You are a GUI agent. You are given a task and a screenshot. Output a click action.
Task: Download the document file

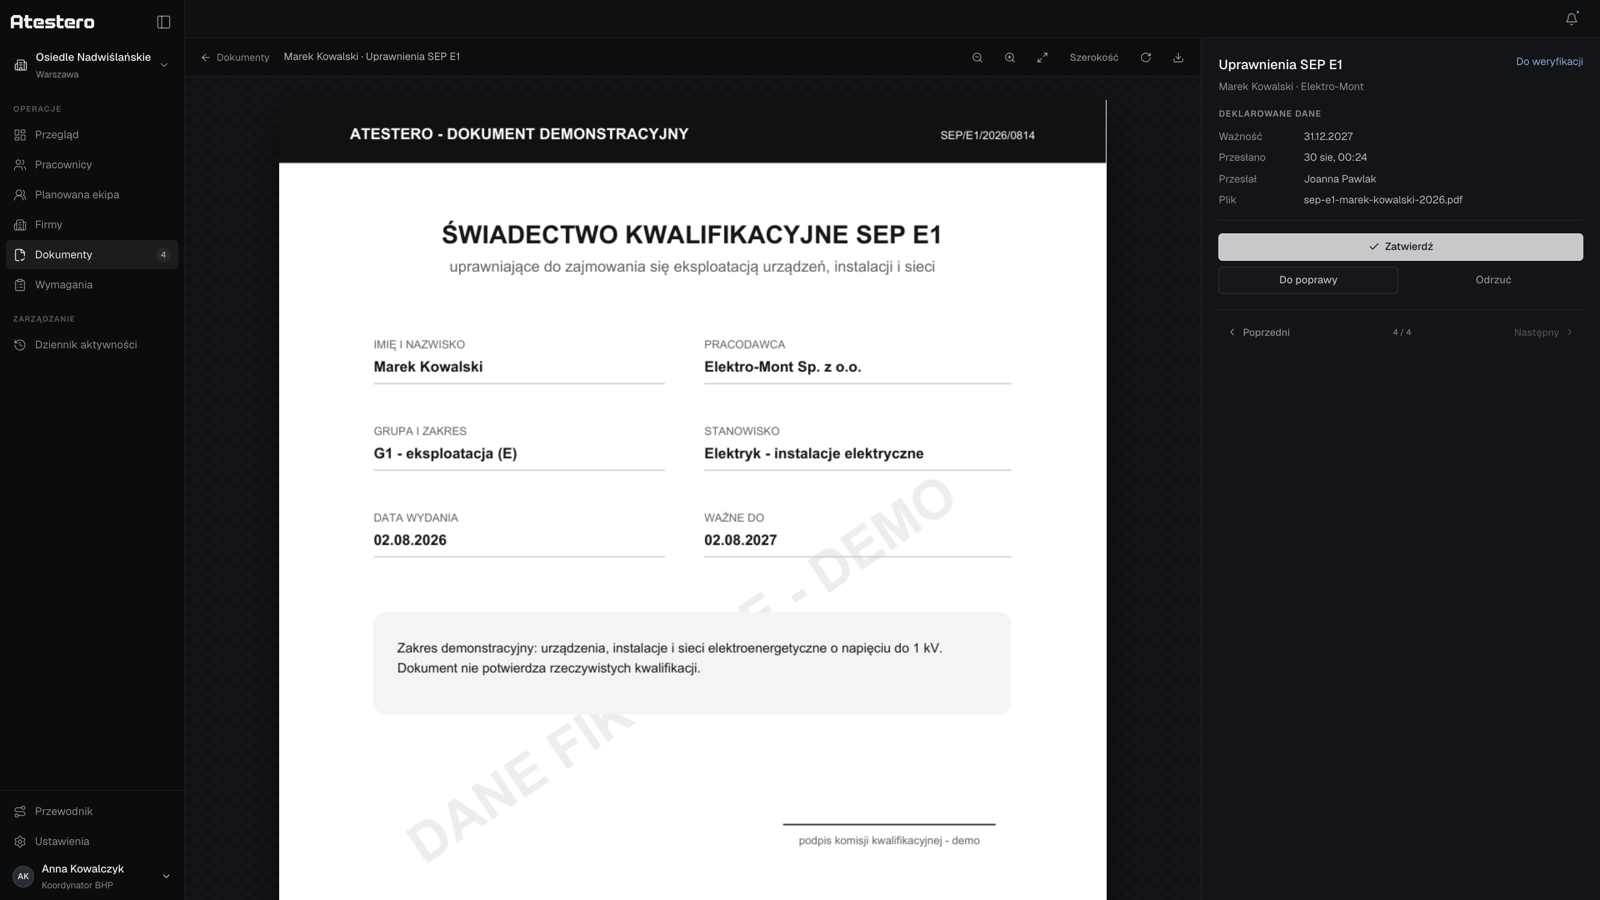[x=1178, y=58]
